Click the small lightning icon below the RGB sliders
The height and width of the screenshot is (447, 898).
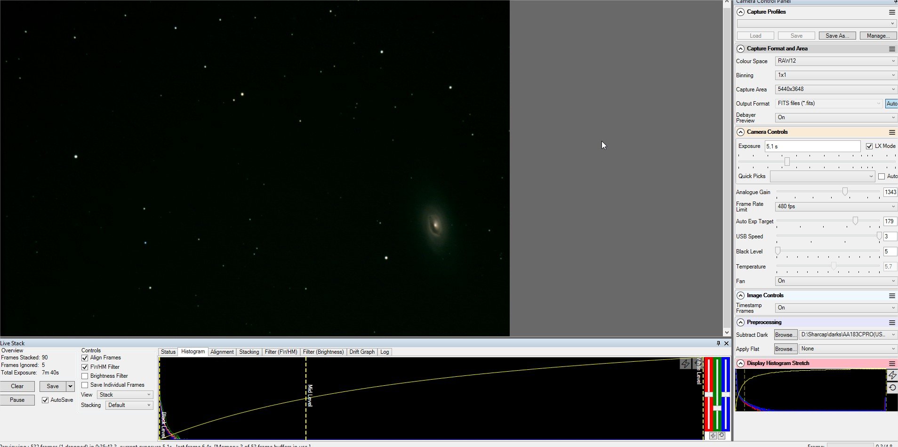click(x=713, y=436)
